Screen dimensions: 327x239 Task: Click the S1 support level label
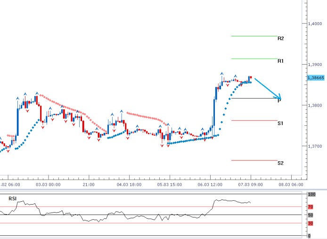pyautogui.click(x=280, y=124)
